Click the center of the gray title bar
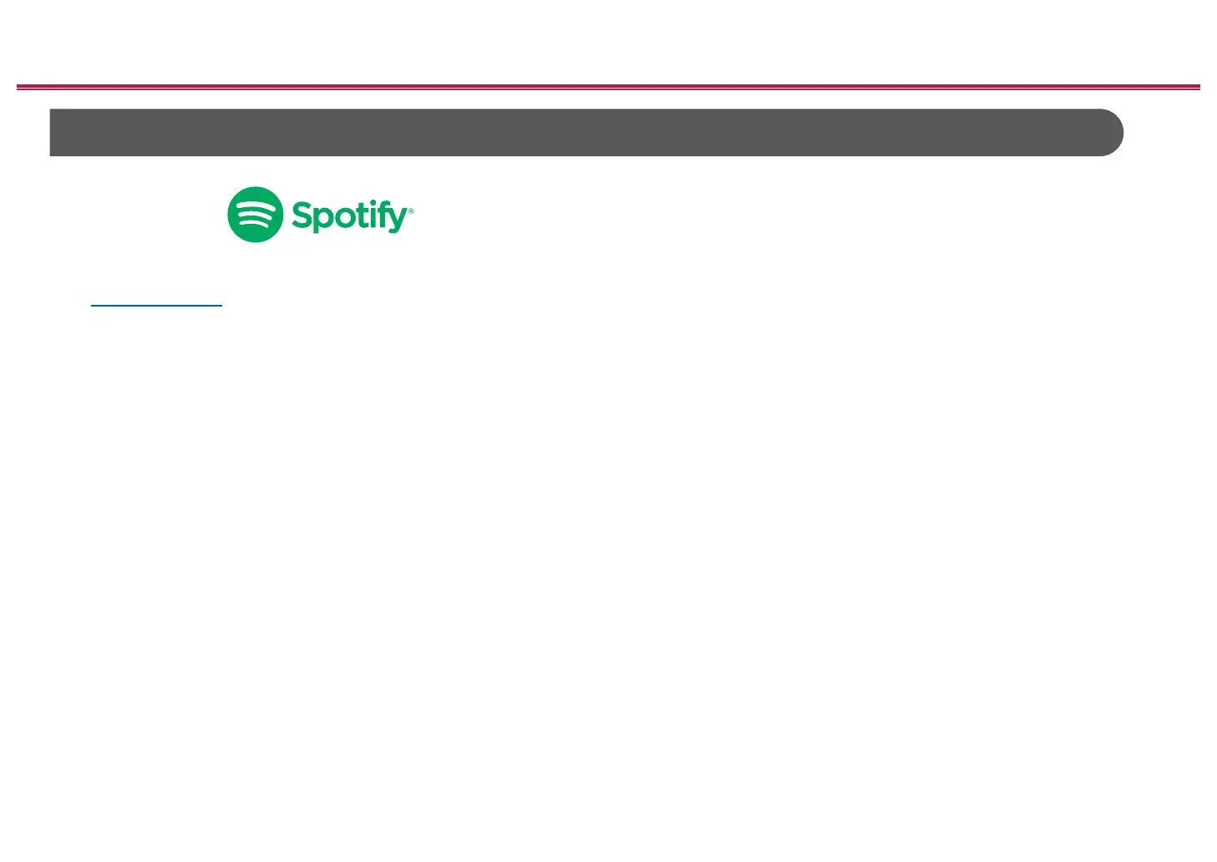 (x=586, y=132)
